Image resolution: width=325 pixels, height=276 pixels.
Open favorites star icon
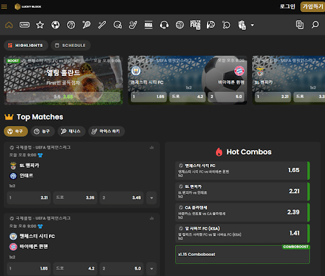[40, 25]
